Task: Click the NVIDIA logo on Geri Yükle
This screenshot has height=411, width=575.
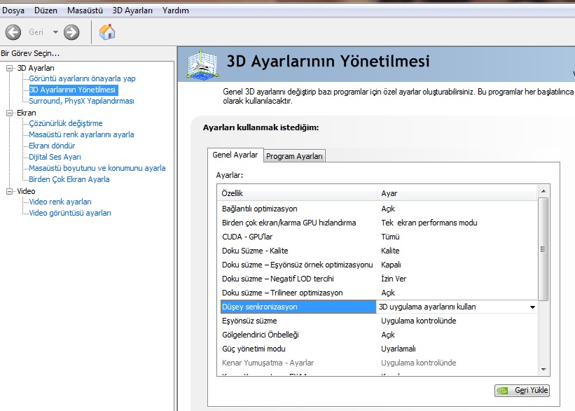Action: coord(503,391)
